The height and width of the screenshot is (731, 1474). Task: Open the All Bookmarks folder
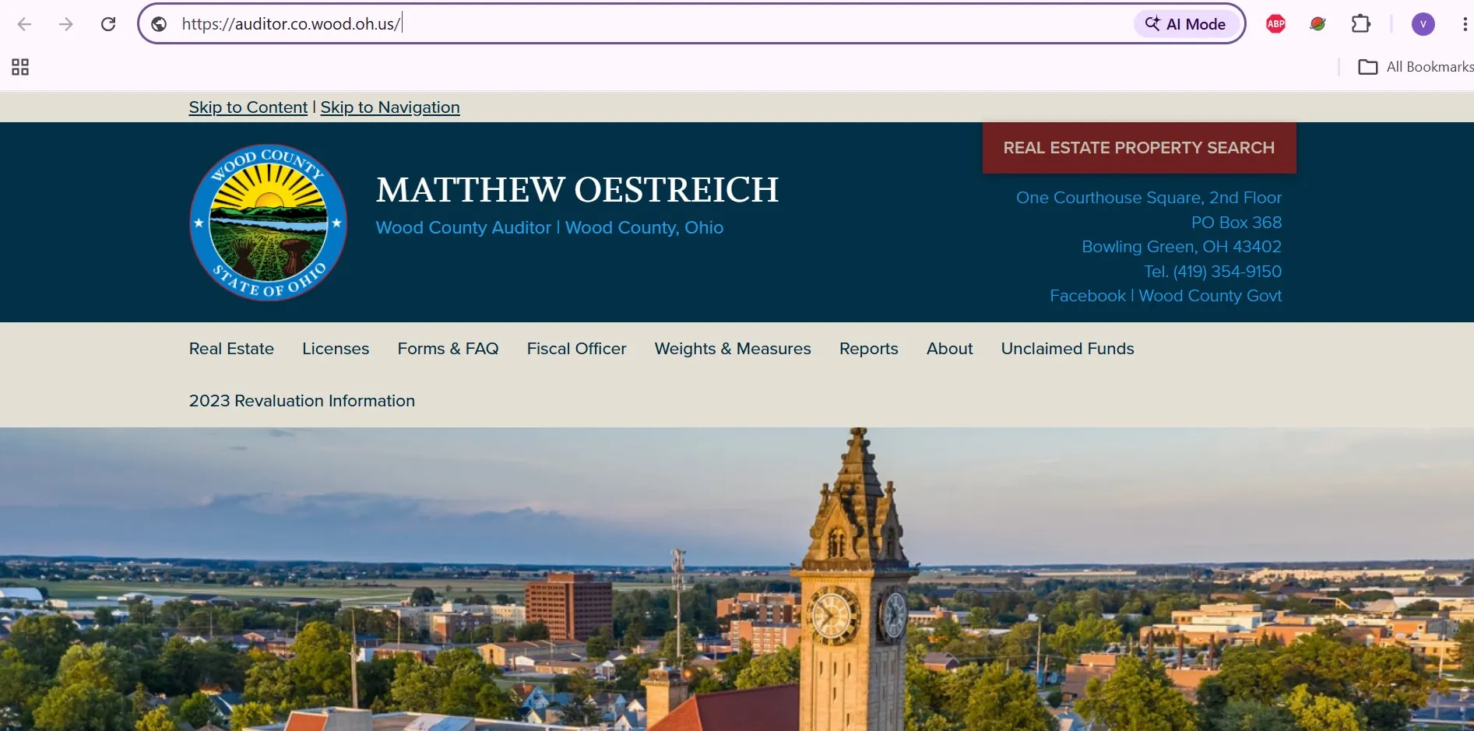point(1415,67)
